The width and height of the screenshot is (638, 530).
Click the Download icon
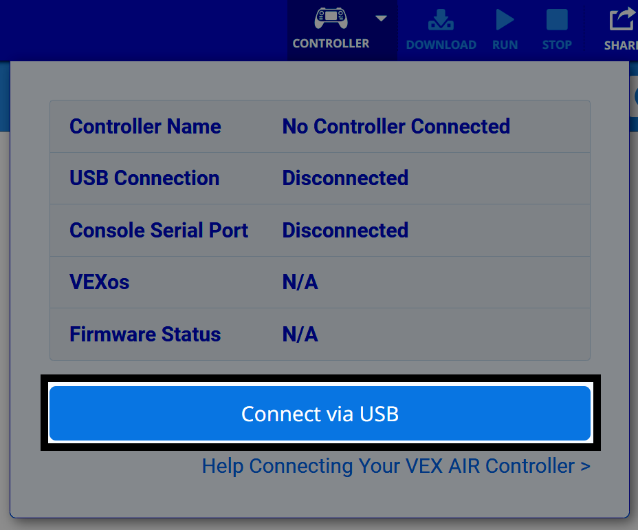(441, 19)
